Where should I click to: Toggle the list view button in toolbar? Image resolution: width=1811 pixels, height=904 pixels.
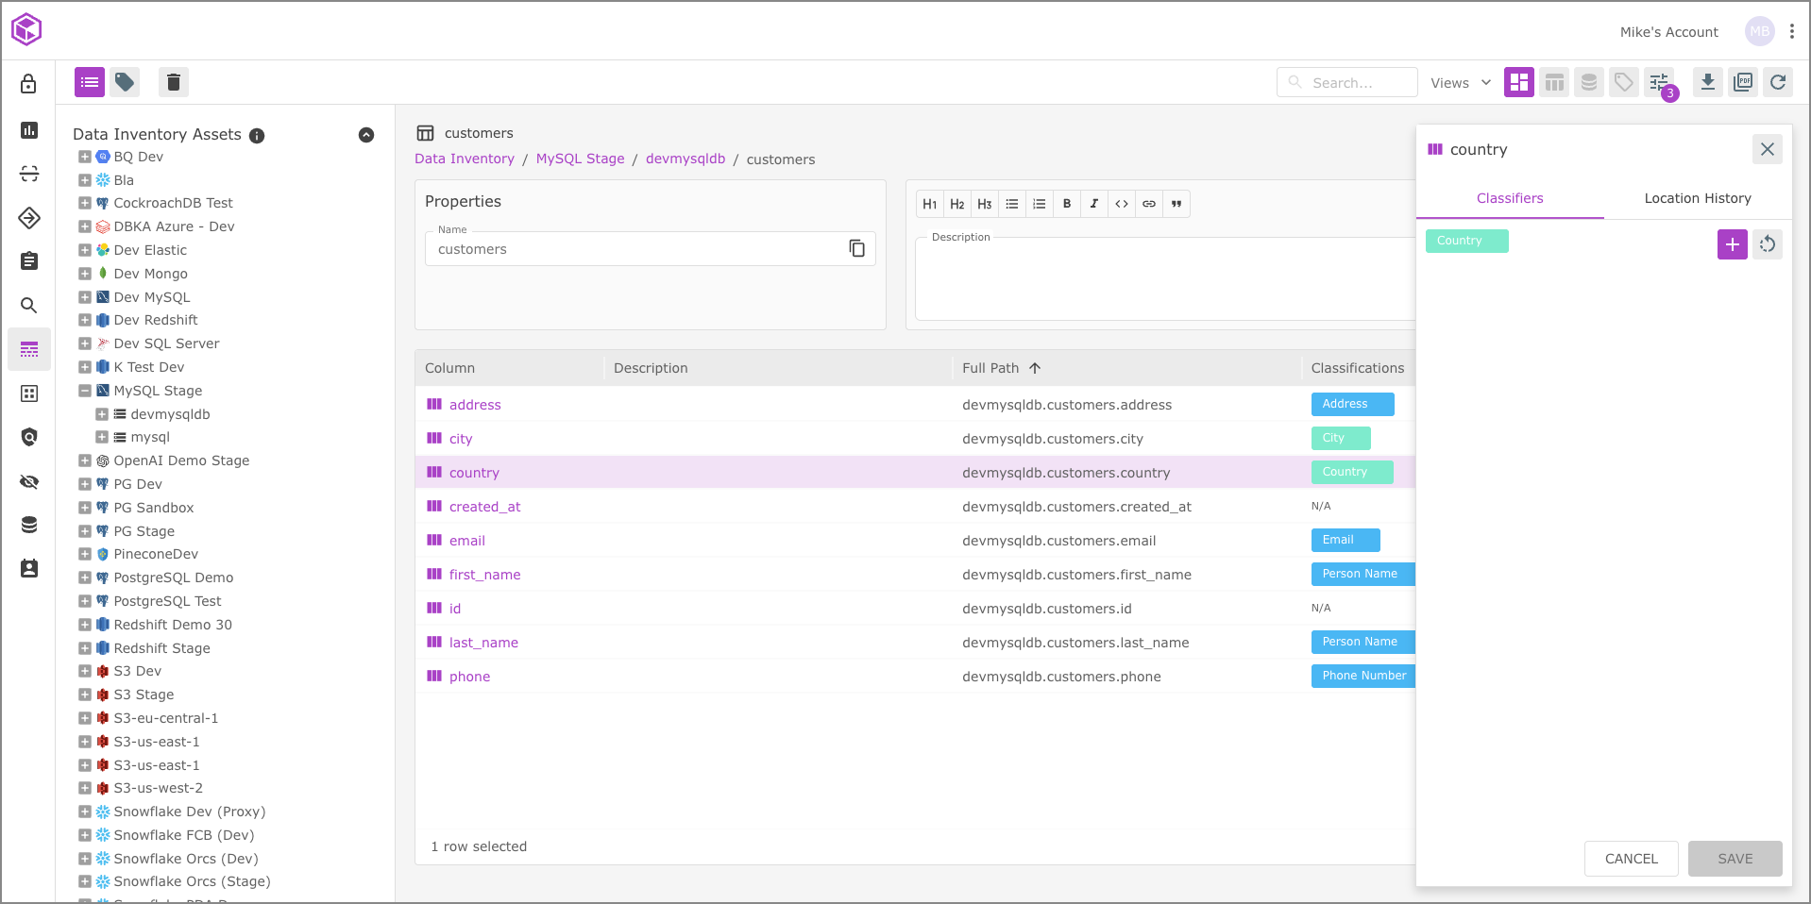90,83
